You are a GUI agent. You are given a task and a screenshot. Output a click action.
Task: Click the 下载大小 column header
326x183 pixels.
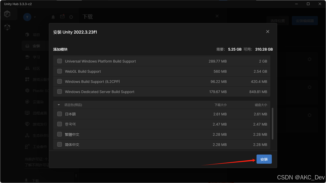[x=220, y=105]
